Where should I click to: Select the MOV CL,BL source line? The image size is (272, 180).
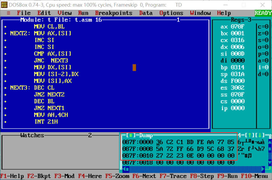coord(49,27)
